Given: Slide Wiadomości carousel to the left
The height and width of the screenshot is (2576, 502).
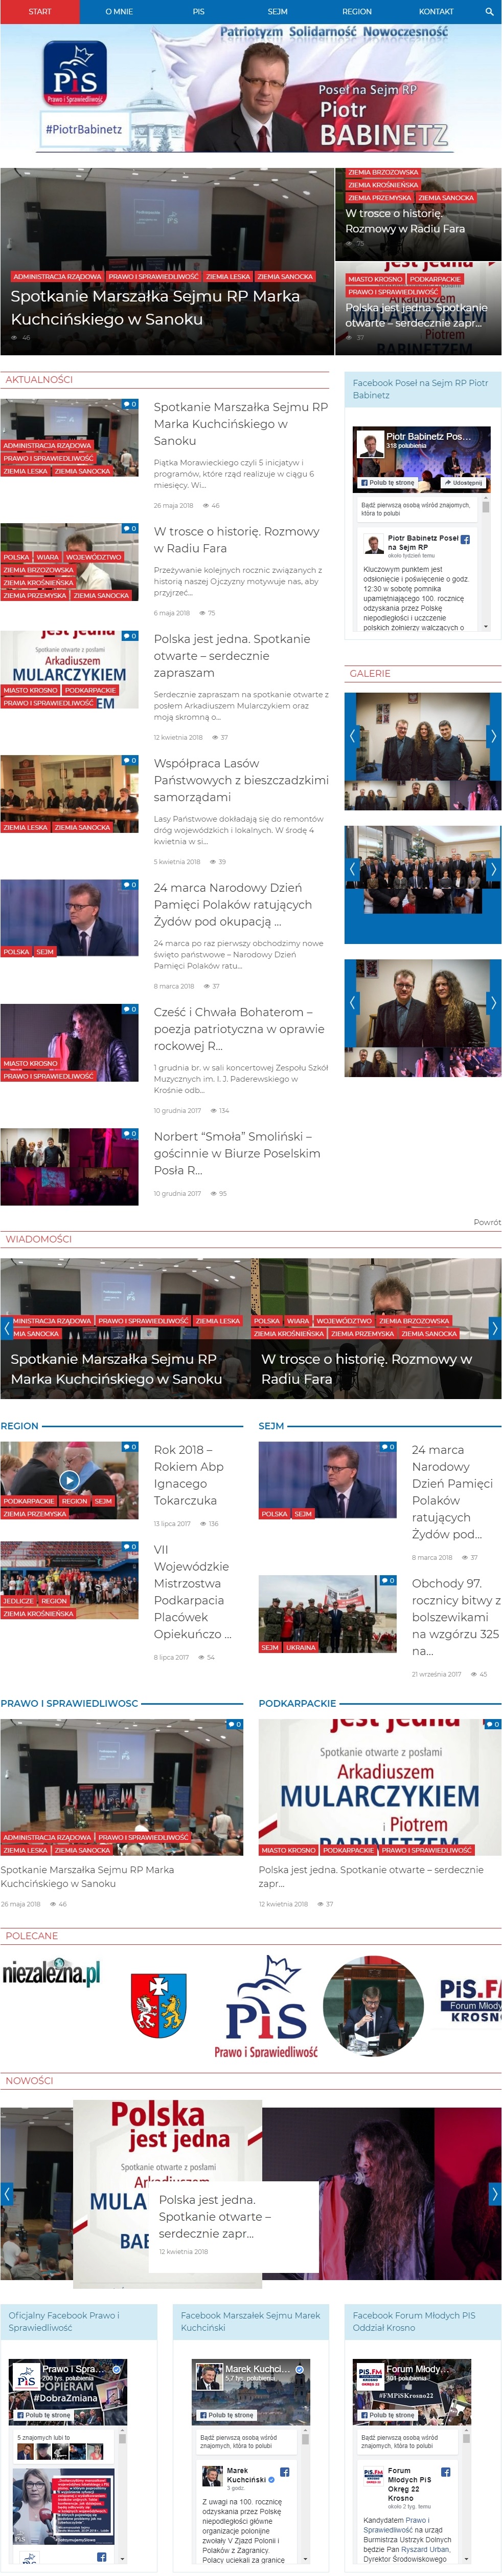Looking at the screenshot, I should pos(7,1328).
